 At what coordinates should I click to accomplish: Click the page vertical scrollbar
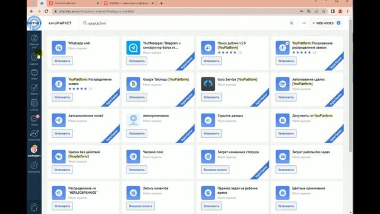pos(351,86)
